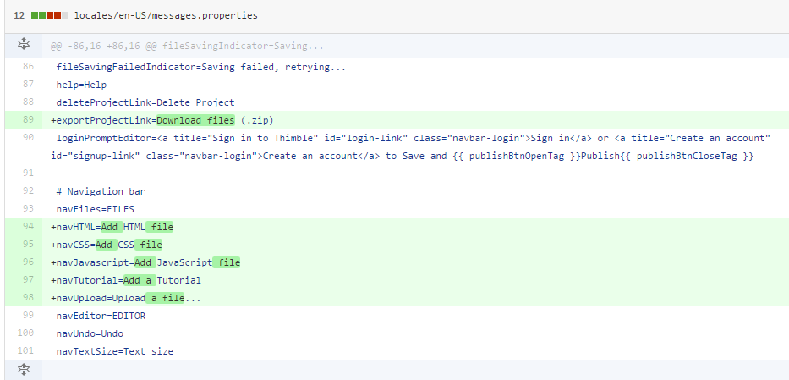
Task: Click line number 87
Action: coord(28,84)
